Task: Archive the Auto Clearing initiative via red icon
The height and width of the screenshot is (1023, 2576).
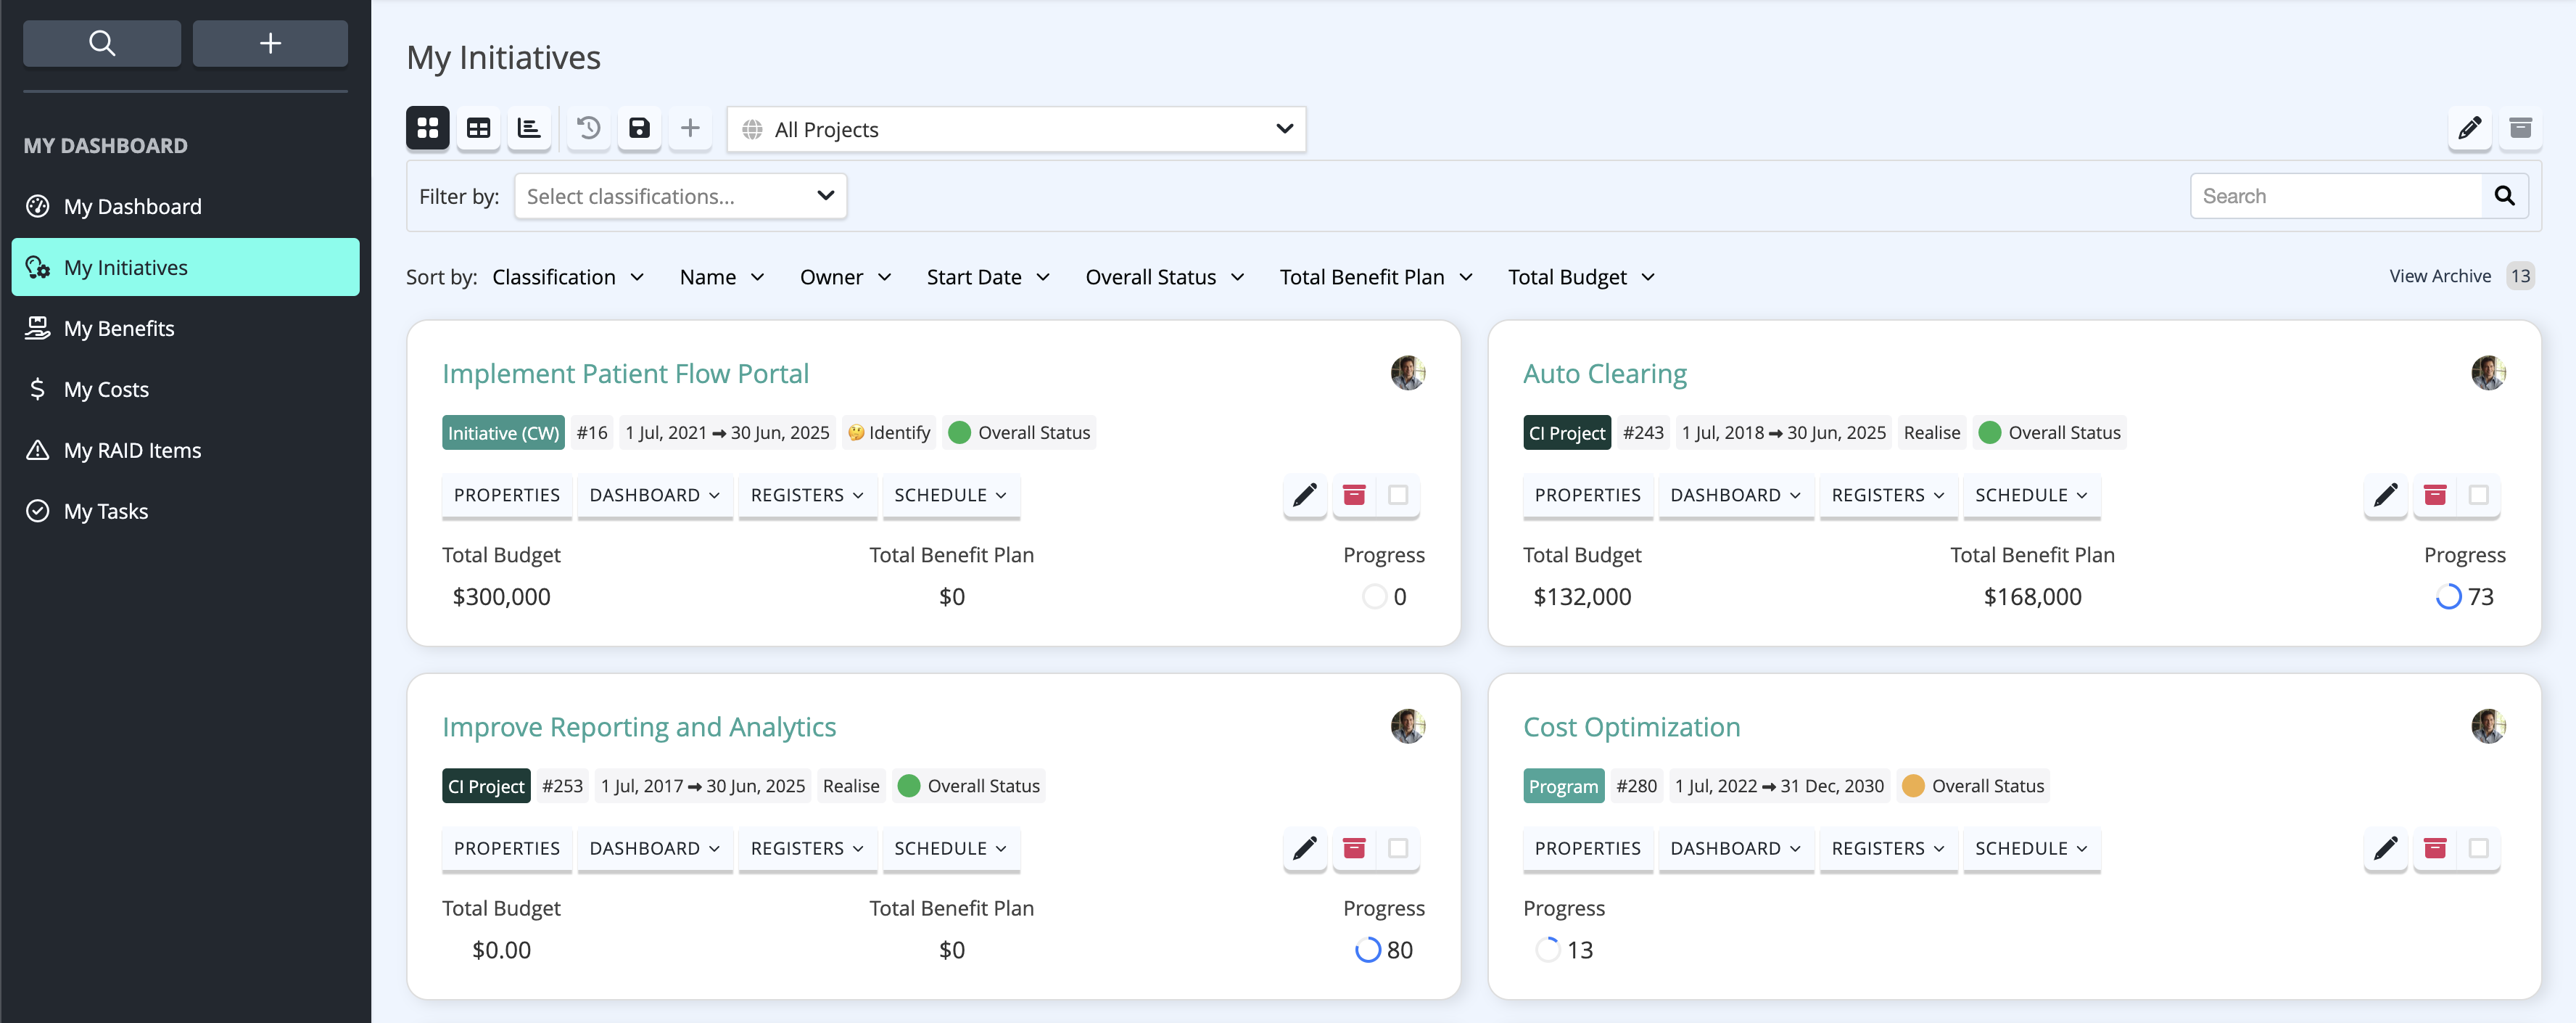Action: 2434,495
